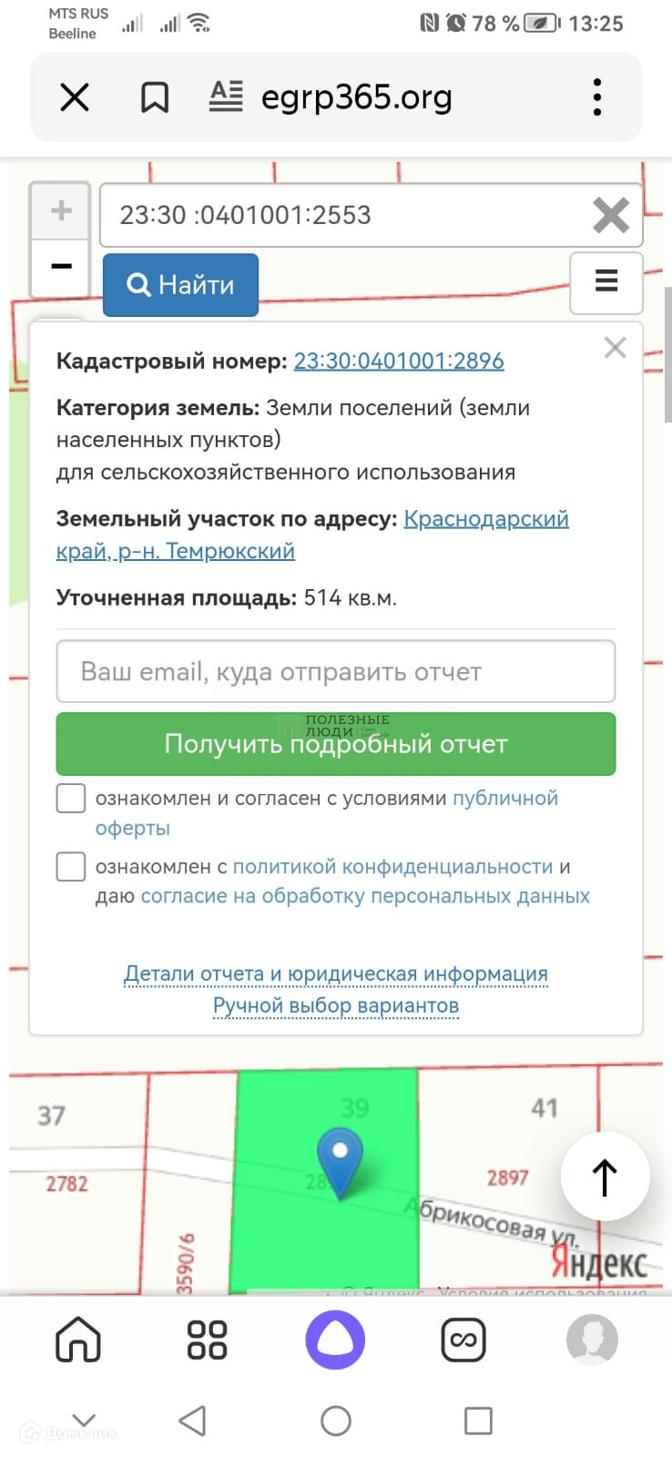Screen dimensions: 672x1457
Task: Open the map hamburger menu
Action: (x=606, y=281)
